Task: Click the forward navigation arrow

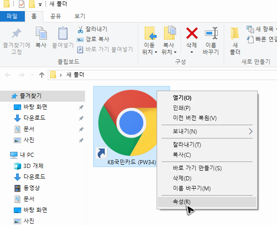Action: pos(22,75)
